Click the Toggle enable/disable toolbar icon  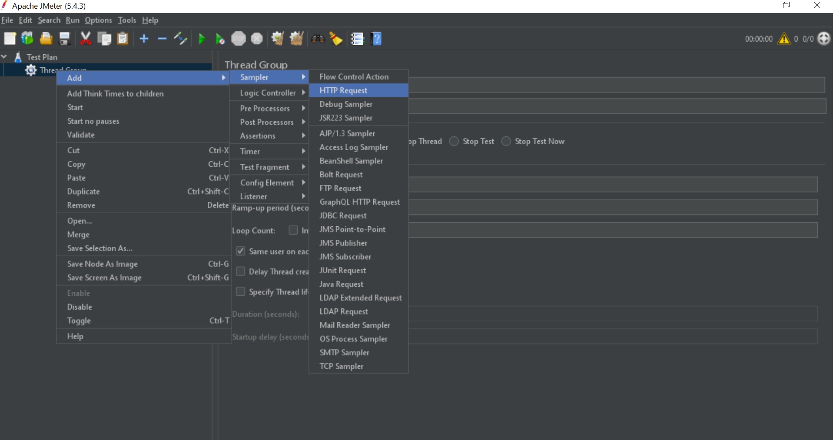(180, 39)
